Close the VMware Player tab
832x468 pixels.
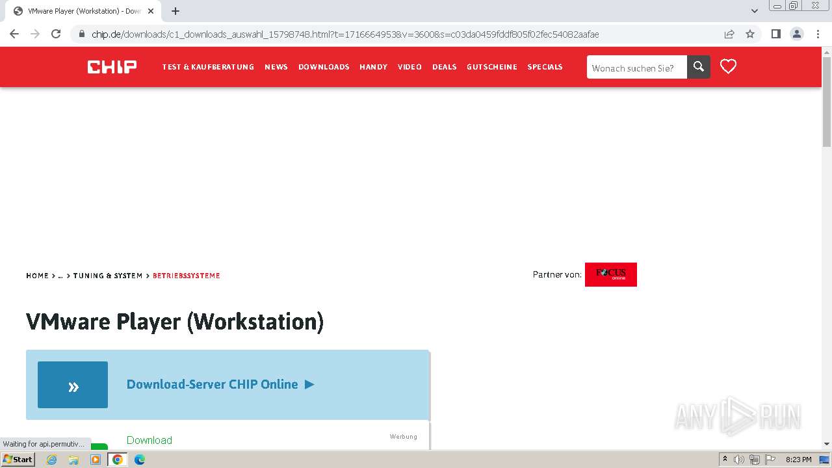pyautogui.click(x=151, y=11)
